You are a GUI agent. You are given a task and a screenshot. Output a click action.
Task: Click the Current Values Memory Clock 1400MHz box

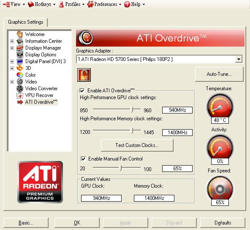pyautogui.click(x=154, y=198)
